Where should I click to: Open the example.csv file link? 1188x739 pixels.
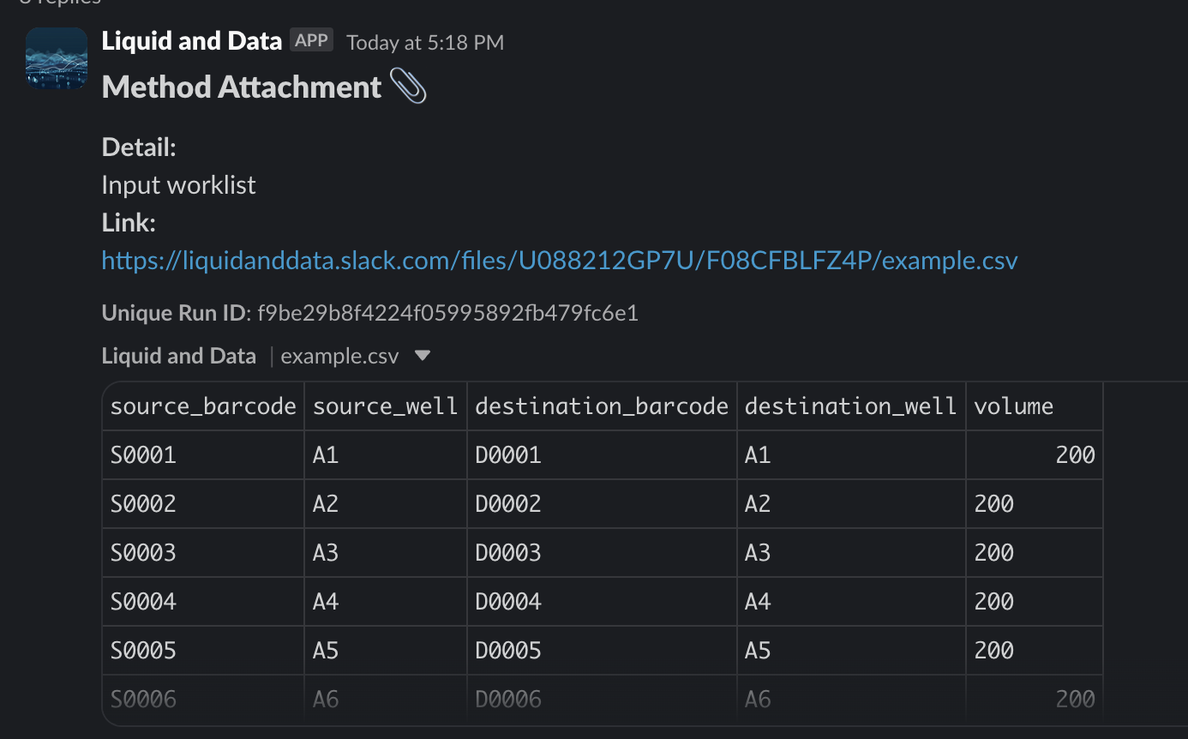560,260
